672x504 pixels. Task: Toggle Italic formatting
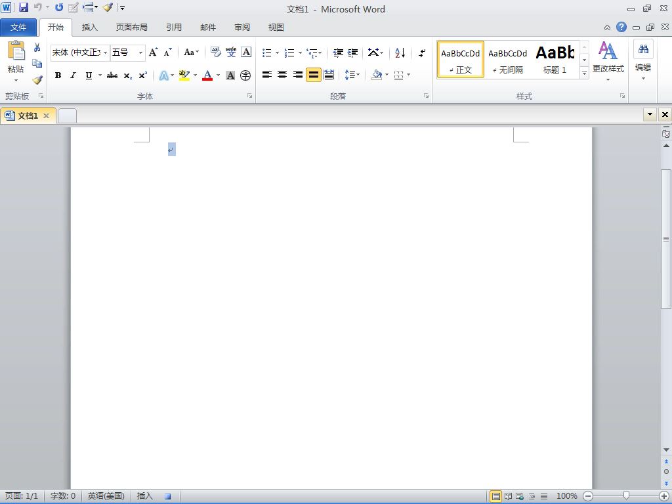click(73, 75)
